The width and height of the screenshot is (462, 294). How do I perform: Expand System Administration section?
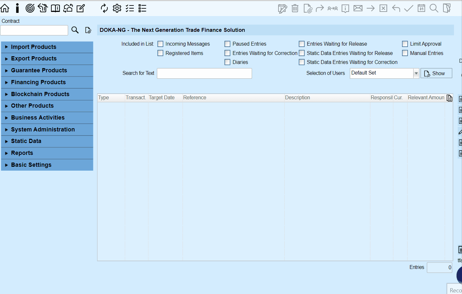pos(47,129)
